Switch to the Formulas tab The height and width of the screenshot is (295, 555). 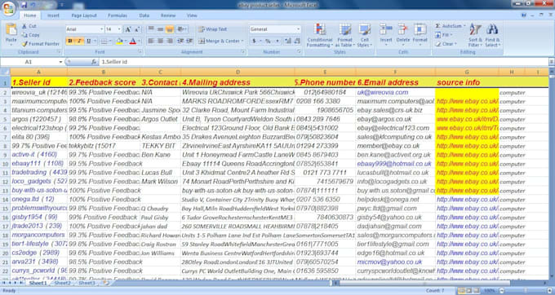(118, 15)
